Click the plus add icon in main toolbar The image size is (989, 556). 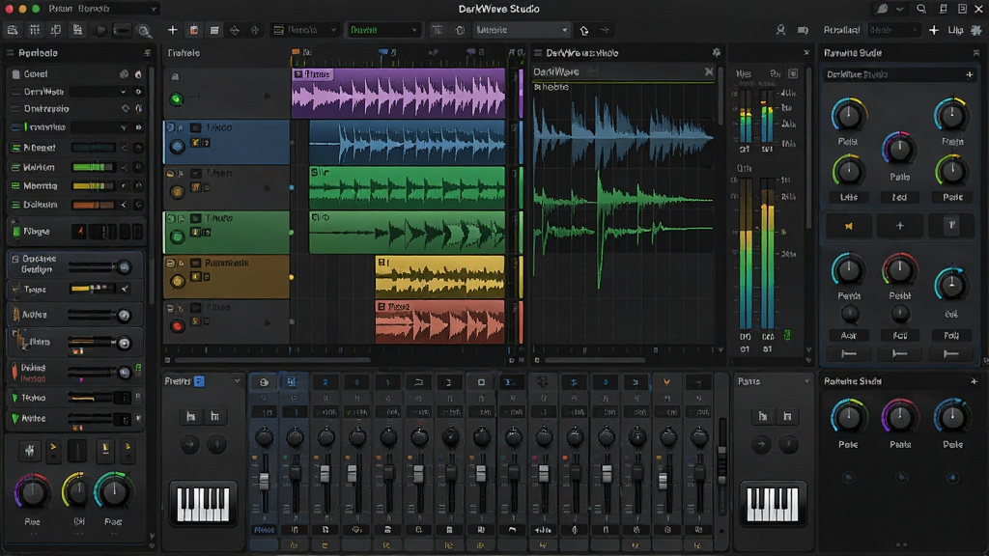tap(172, 30)
